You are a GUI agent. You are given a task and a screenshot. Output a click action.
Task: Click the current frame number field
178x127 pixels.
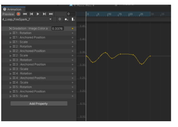[71, 14]
